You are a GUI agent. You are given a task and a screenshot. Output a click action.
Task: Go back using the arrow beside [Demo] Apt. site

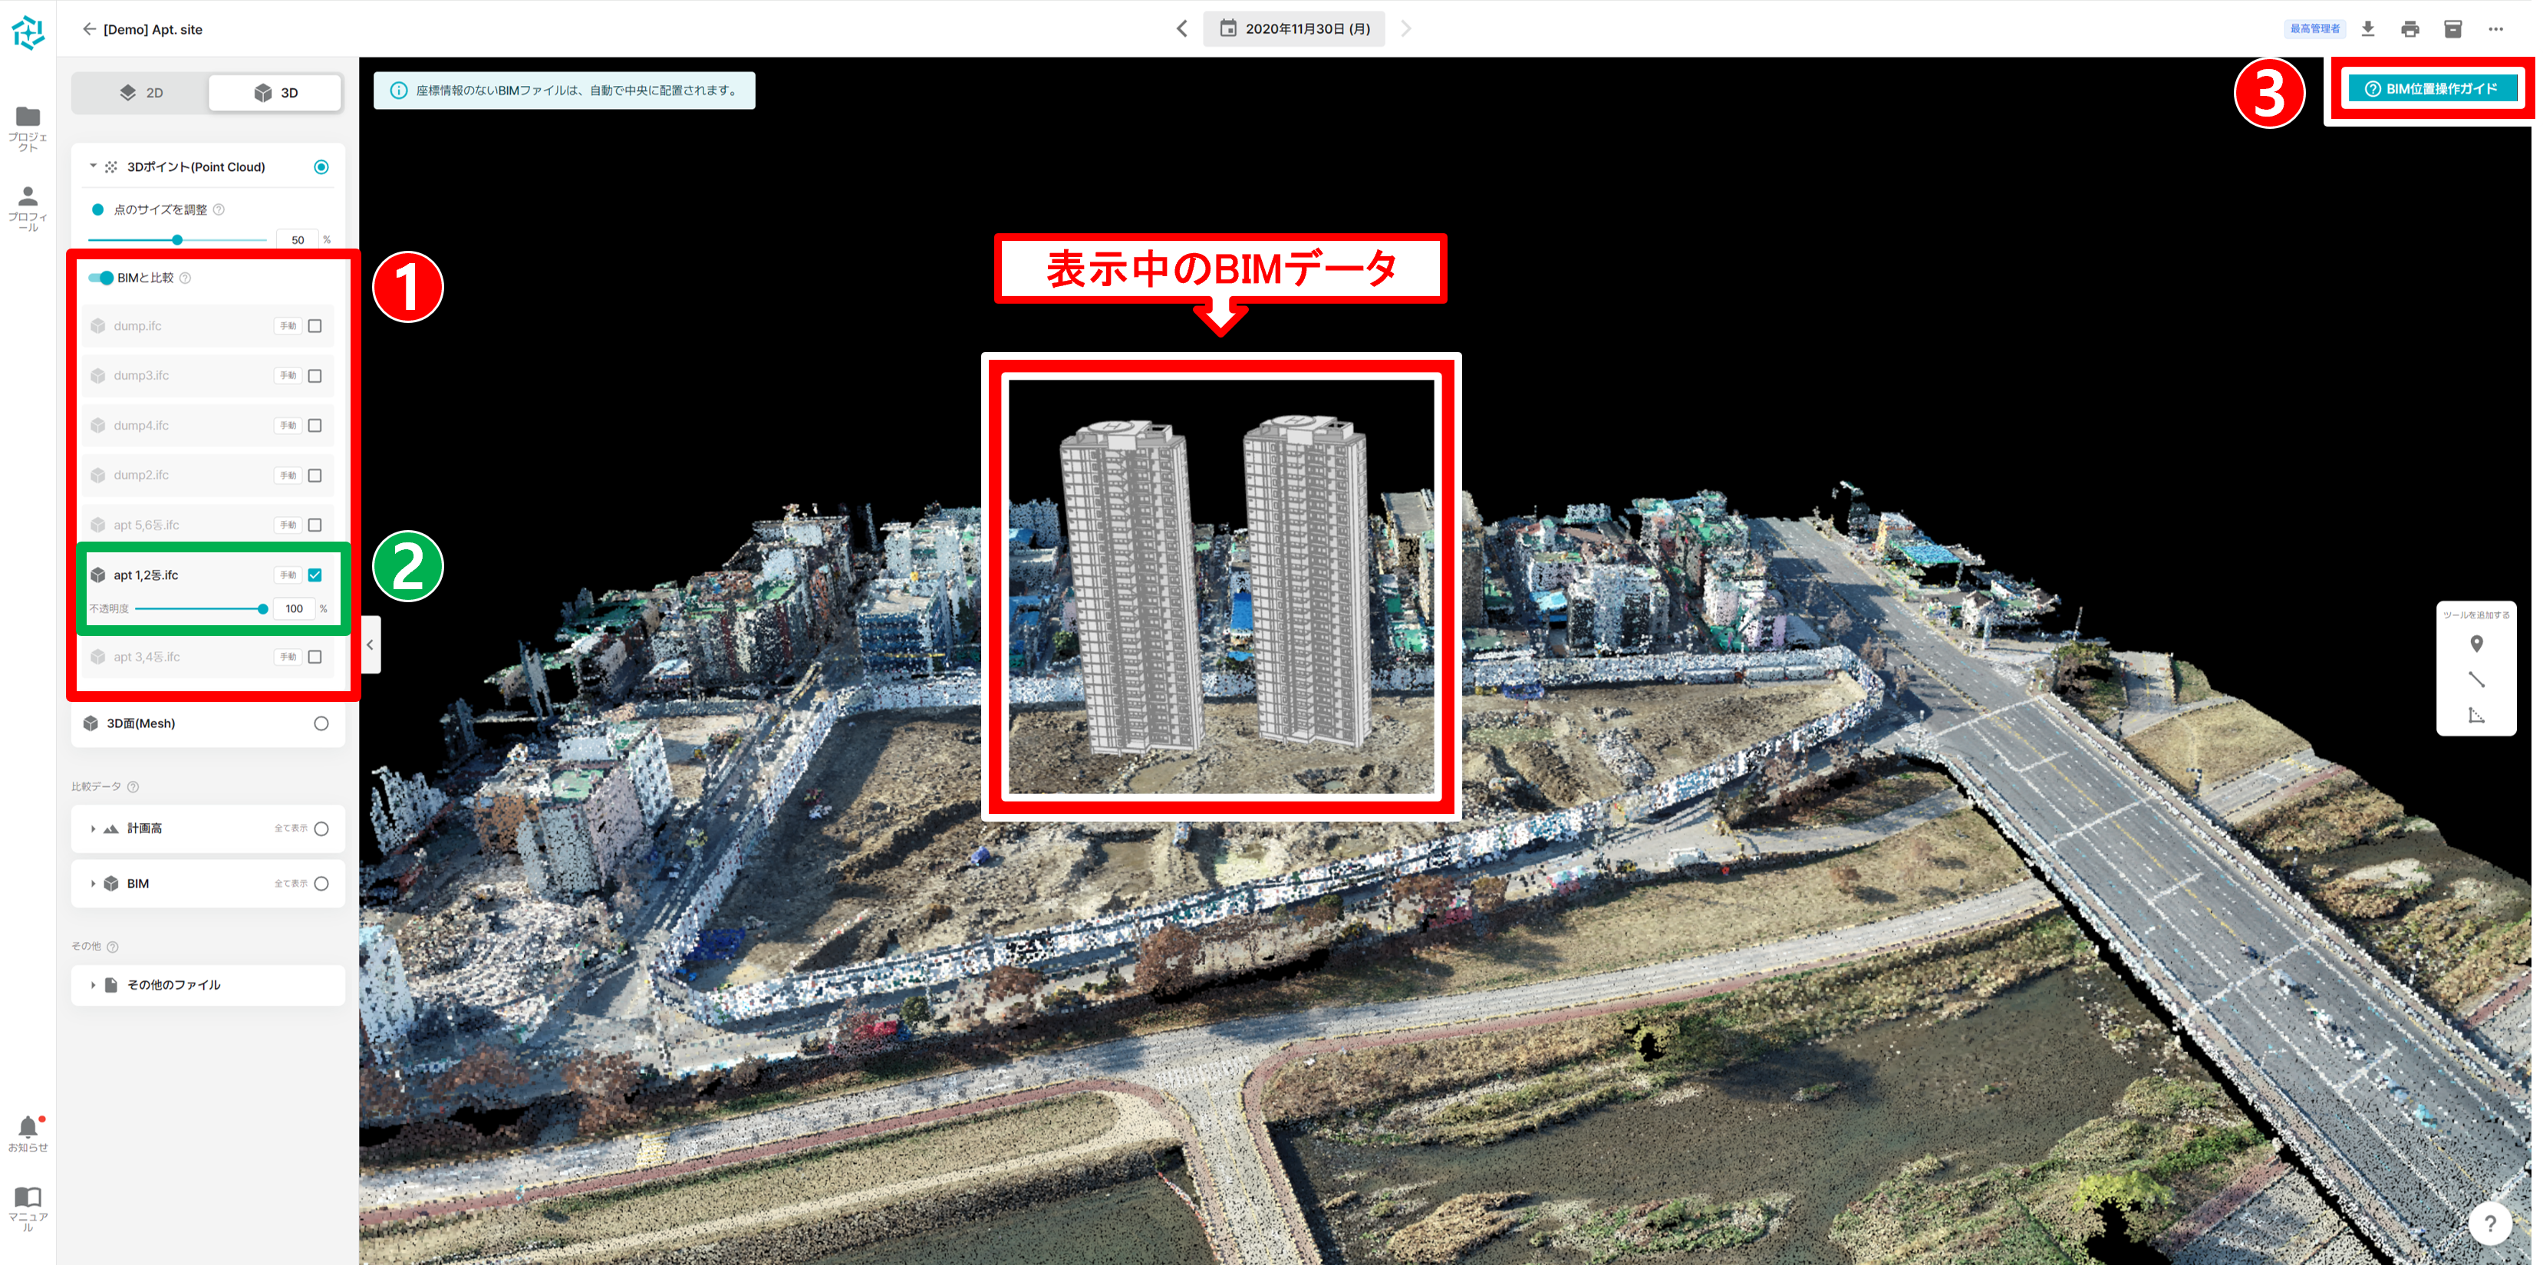click(89, 30)
